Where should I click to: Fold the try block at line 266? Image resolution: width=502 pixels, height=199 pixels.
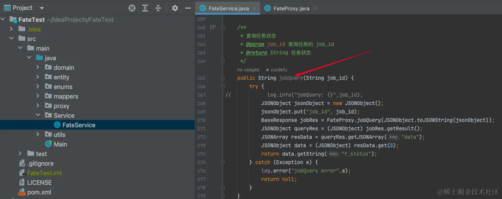(223, 86)
